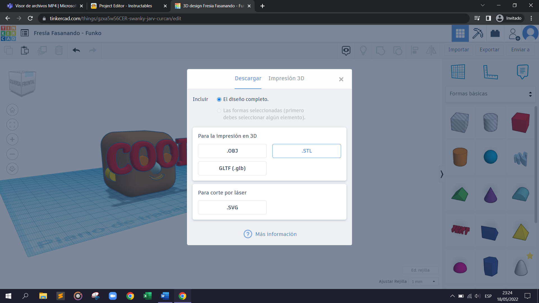This screenshot has height=303, width=539.
Task: Select 'El diseño completo' radio button
Action: click(x=219, y=99)
